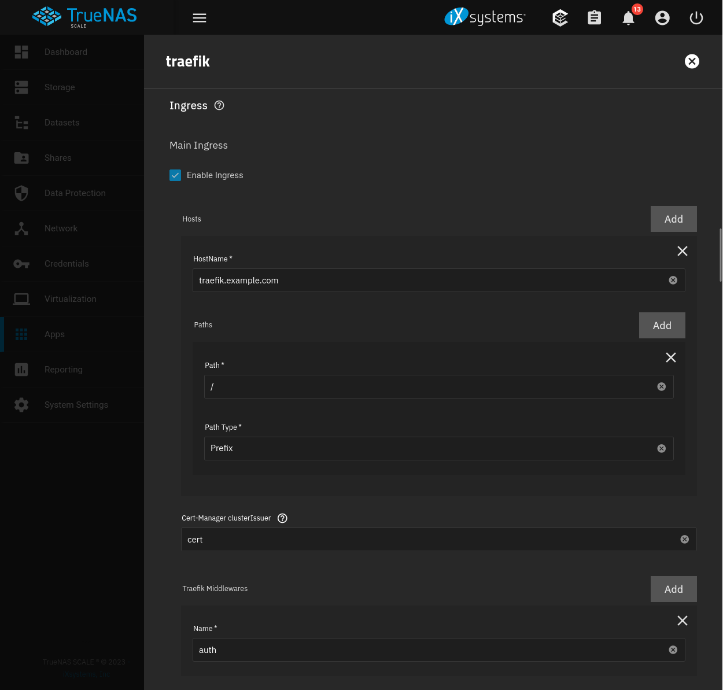The height and width of the screenshot is (690, 723).
Task: Open the user account menu
Action: coord(662,18)
